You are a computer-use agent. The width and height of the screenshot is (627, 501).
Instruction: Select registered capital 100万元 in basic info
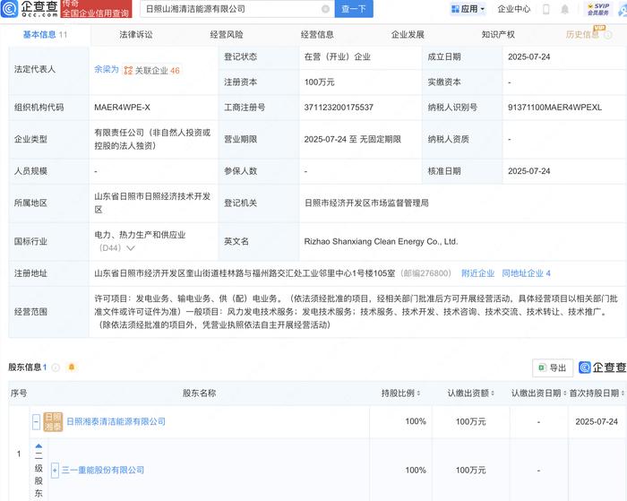pos(319,82)
